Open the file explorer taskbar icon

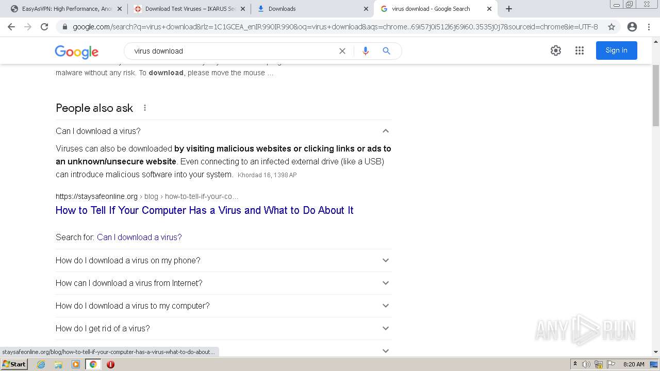tap(58, 364)
